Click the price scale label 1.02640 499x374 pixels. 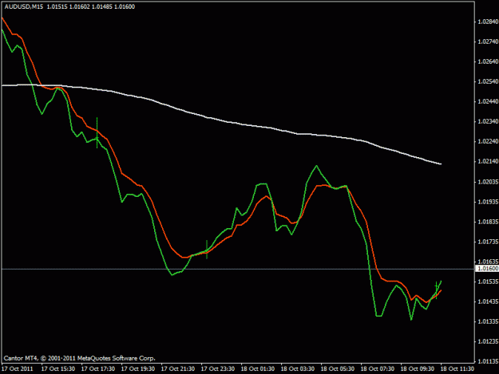(x=488, y=61)
